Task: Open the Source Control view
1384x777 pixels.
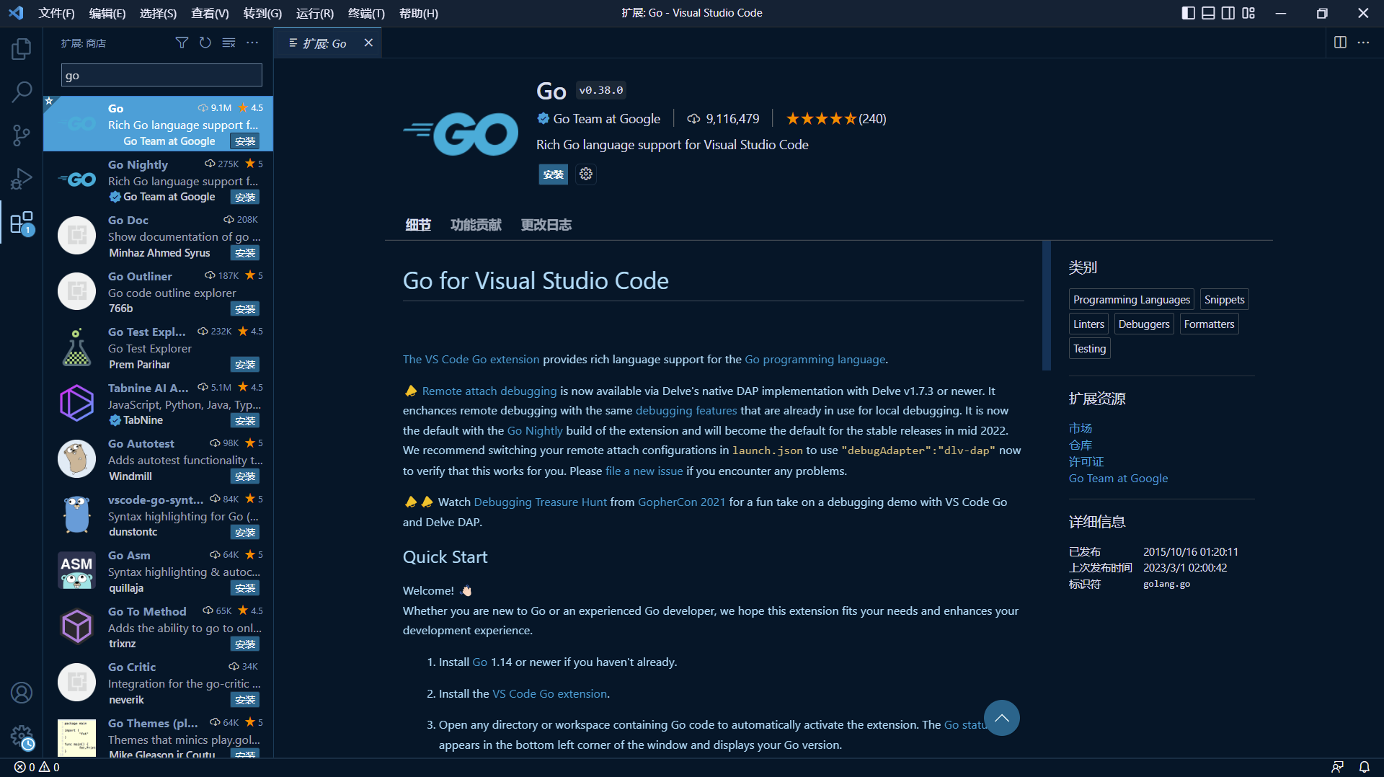Action: tap(22, 135)
